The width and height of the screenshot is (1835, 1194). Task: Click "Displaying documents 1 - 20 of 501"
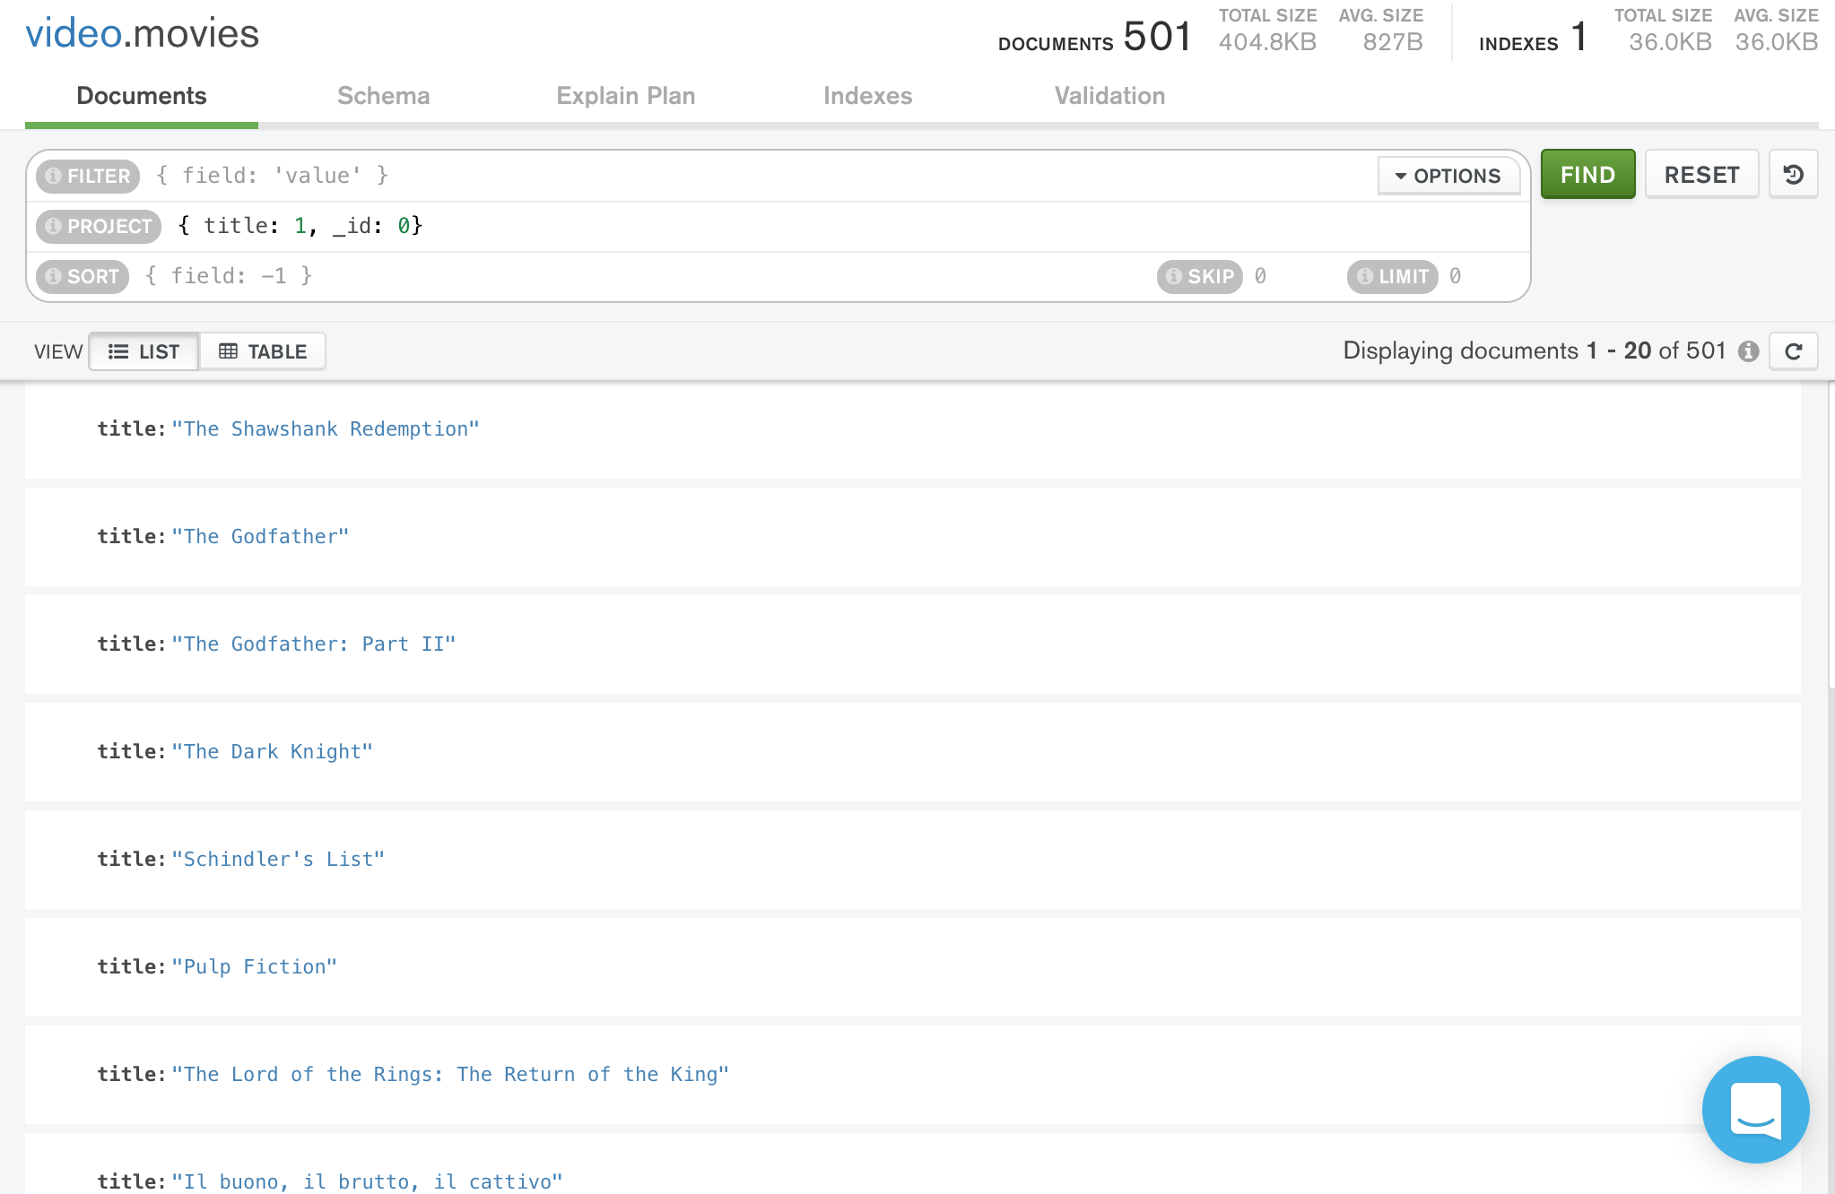click(1535, 350)
